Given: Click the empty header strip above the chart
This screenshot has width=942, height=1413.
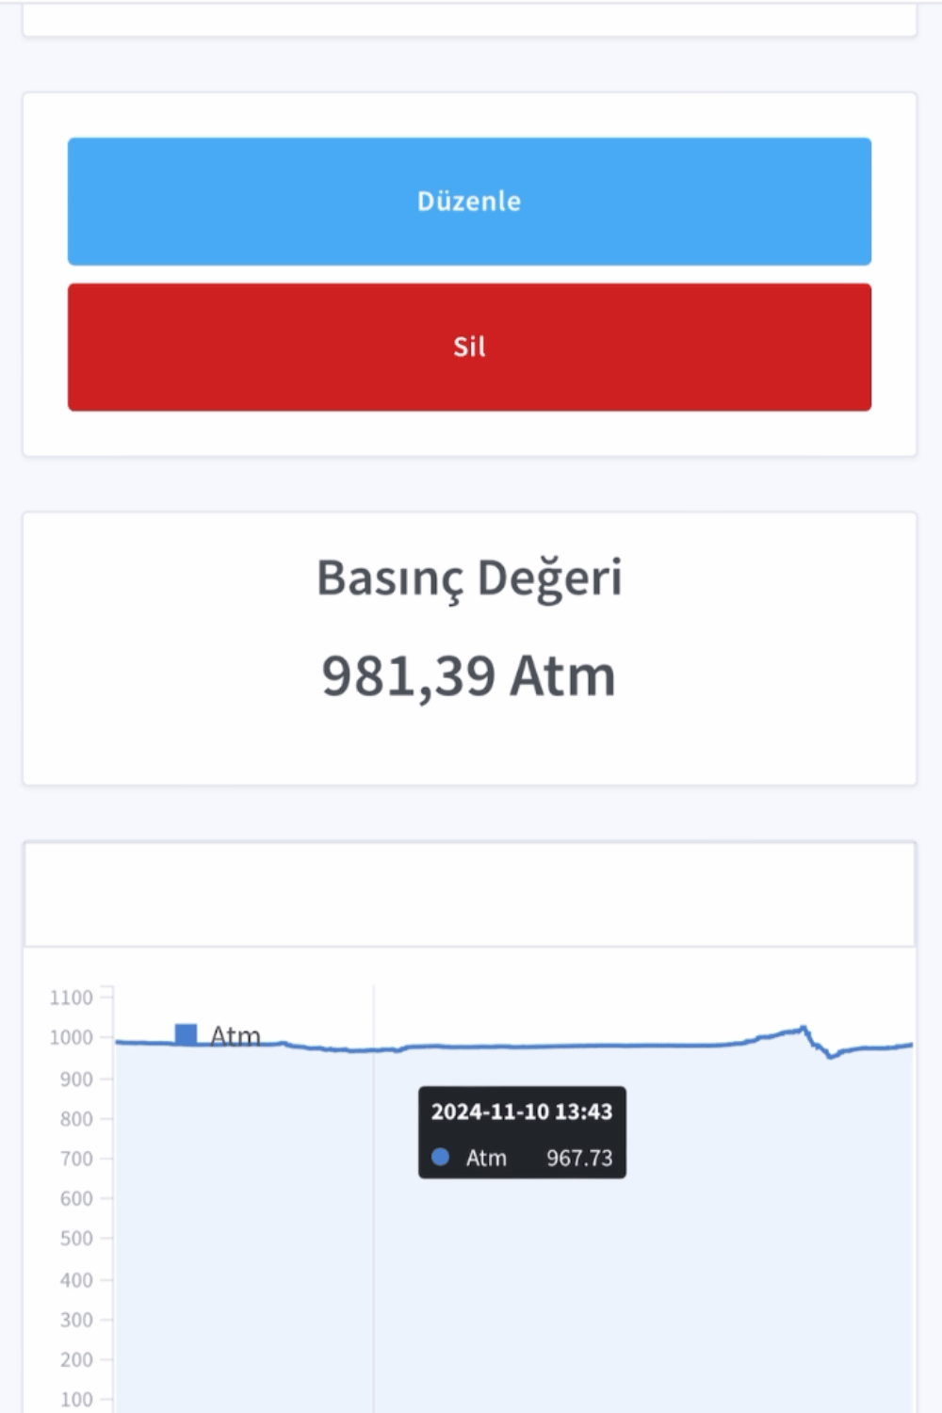Looking at the screenshot, I should (x=471, y=895).
